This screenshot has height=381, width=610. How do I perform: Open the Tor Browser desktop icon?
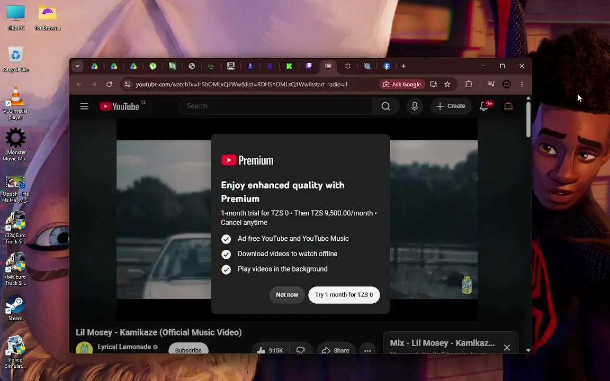click(x=47, y=17)
